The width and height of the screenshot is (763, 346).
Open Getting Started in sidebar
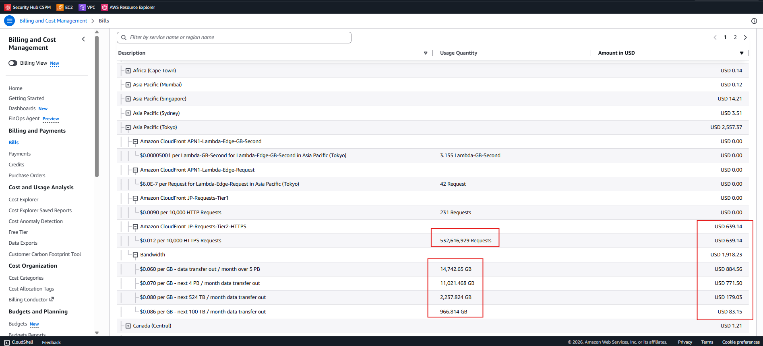(27, 98)
